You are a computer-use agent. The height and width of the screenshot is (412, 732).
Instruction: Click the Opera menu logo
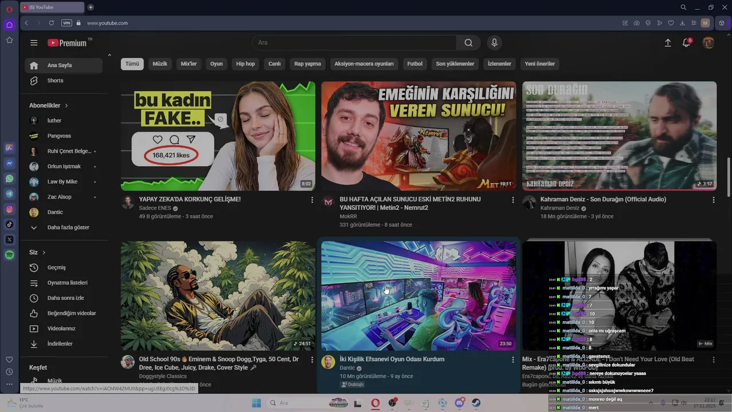[x=9, y=9]
